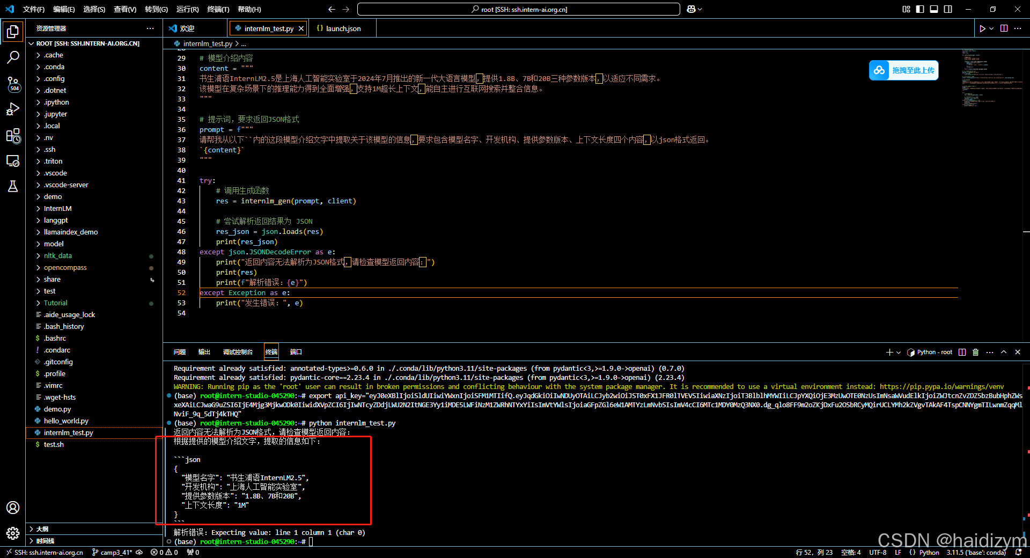The image size is (1030, 558).
Task: Click the Run Python File play button
Action: 982,28
